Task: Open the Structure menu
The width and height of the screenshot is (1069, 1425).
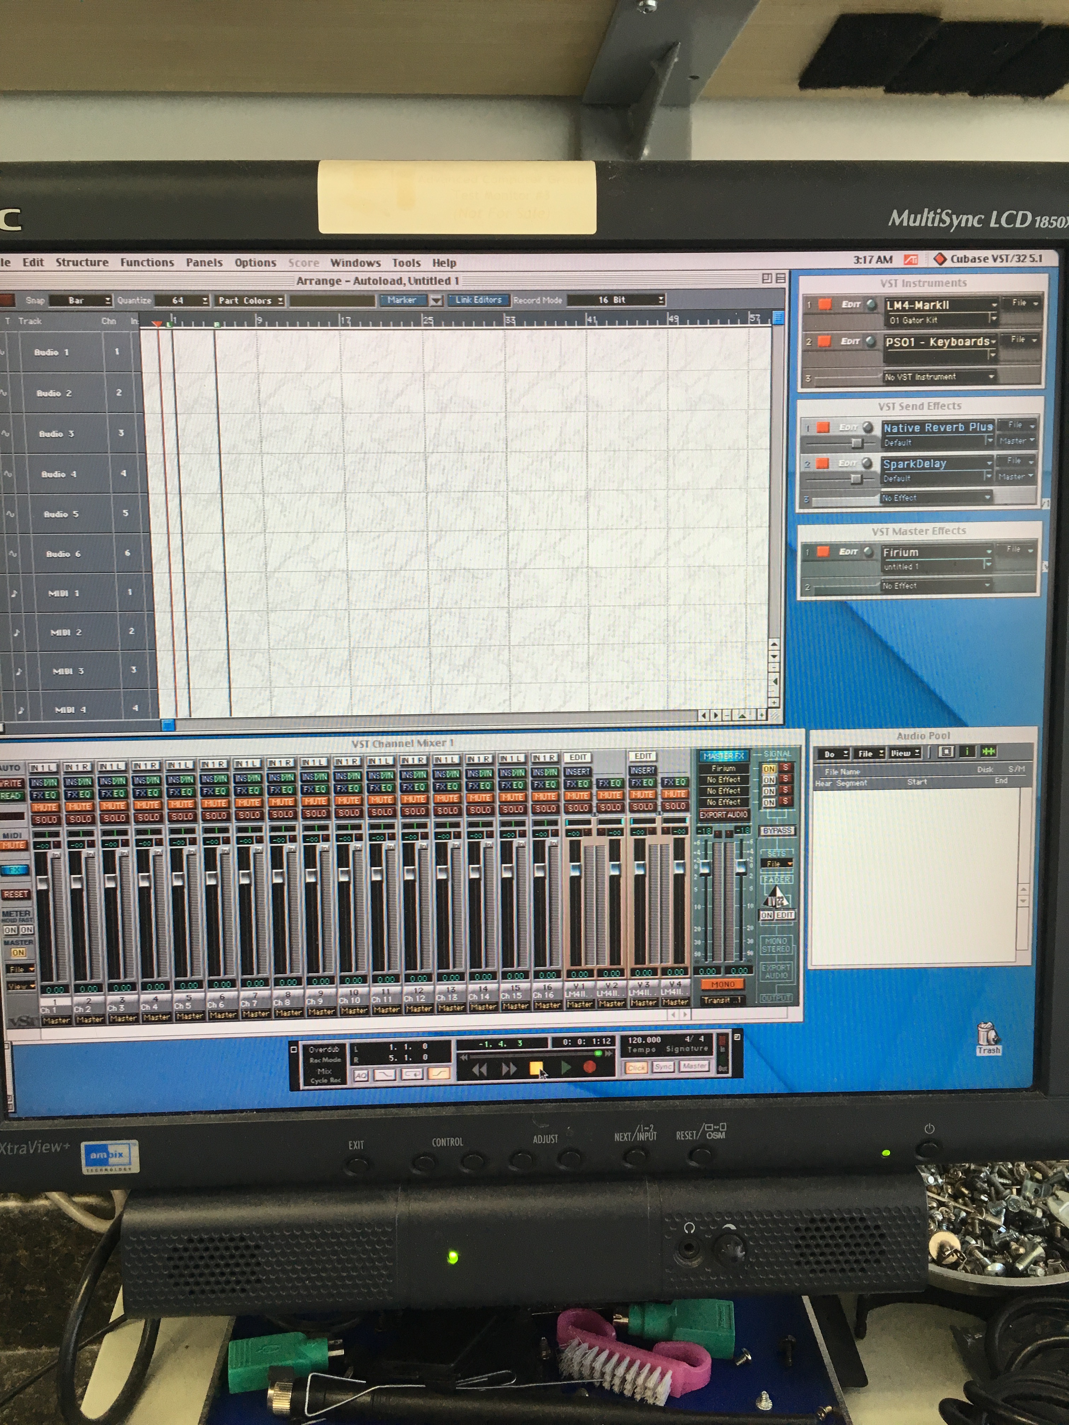Action: [82, 262]
